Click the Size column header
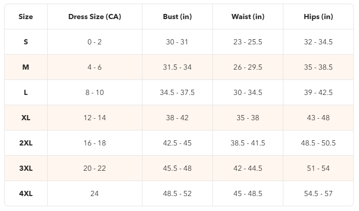 pyautogui.click(x=25, y=17)
